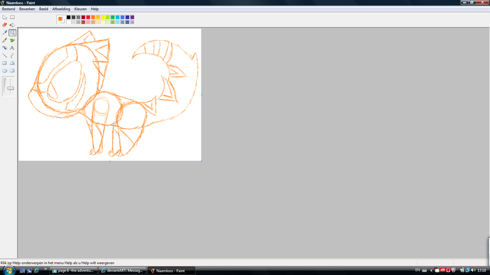This screenshot has height=275, width=490.
Task: Select the Airbrush tool
Action: pyautogui.click(x=4, y=48)
